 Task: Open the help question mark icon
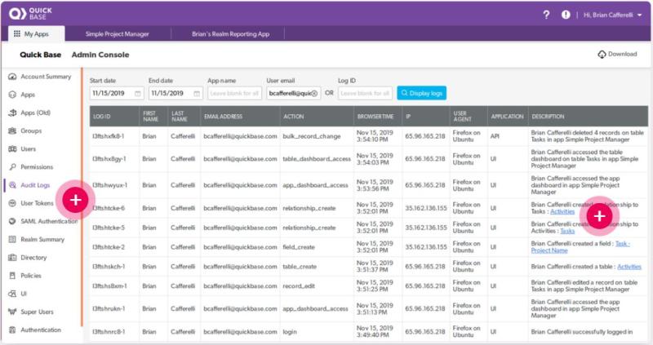[546, 15]
